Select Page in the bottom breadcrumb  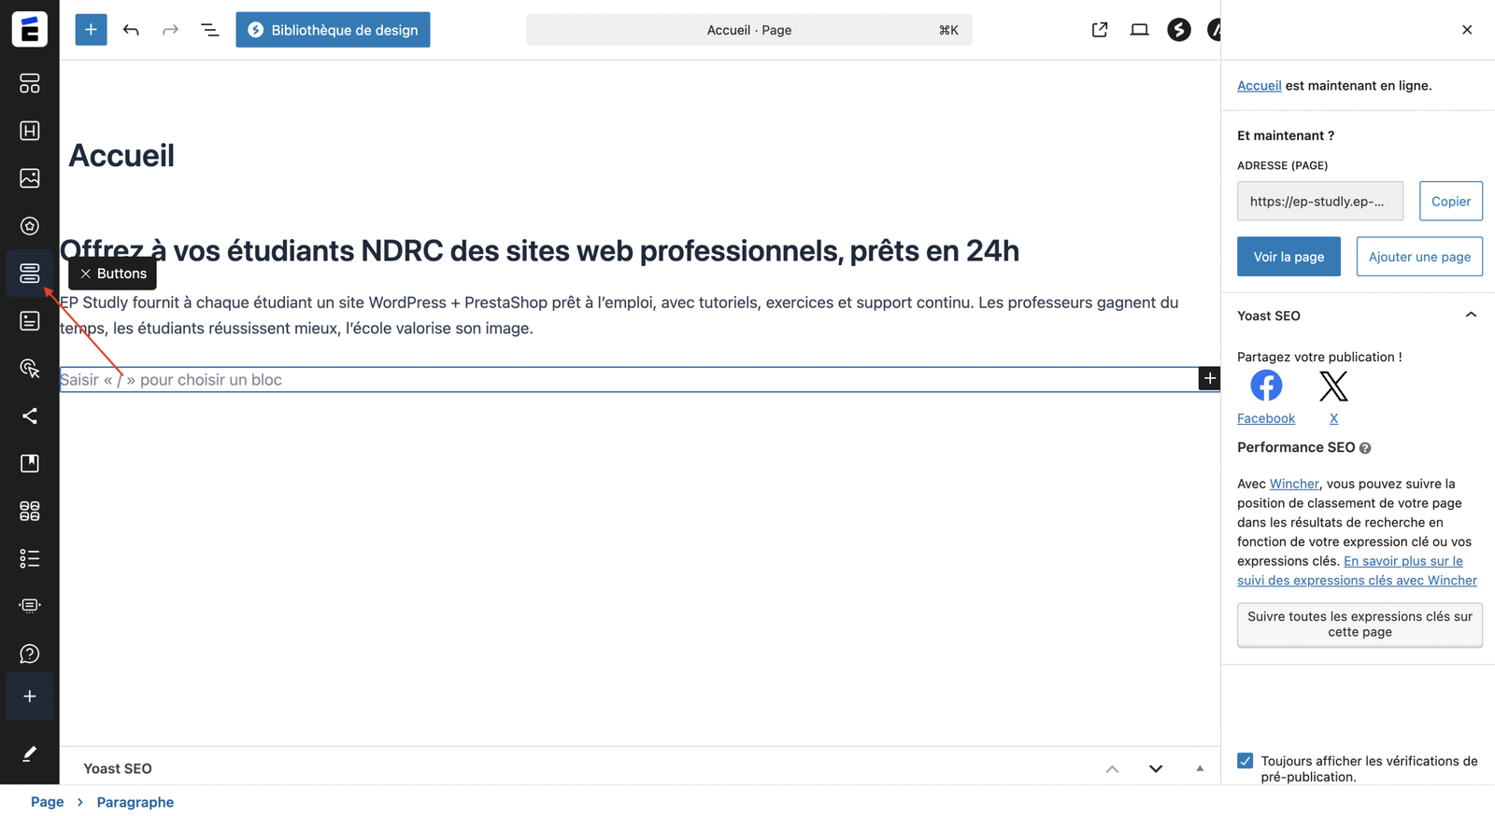47,802
